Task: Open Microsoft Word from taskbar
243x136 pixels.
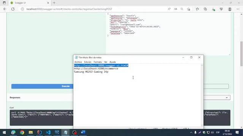Action: (83, 133)
